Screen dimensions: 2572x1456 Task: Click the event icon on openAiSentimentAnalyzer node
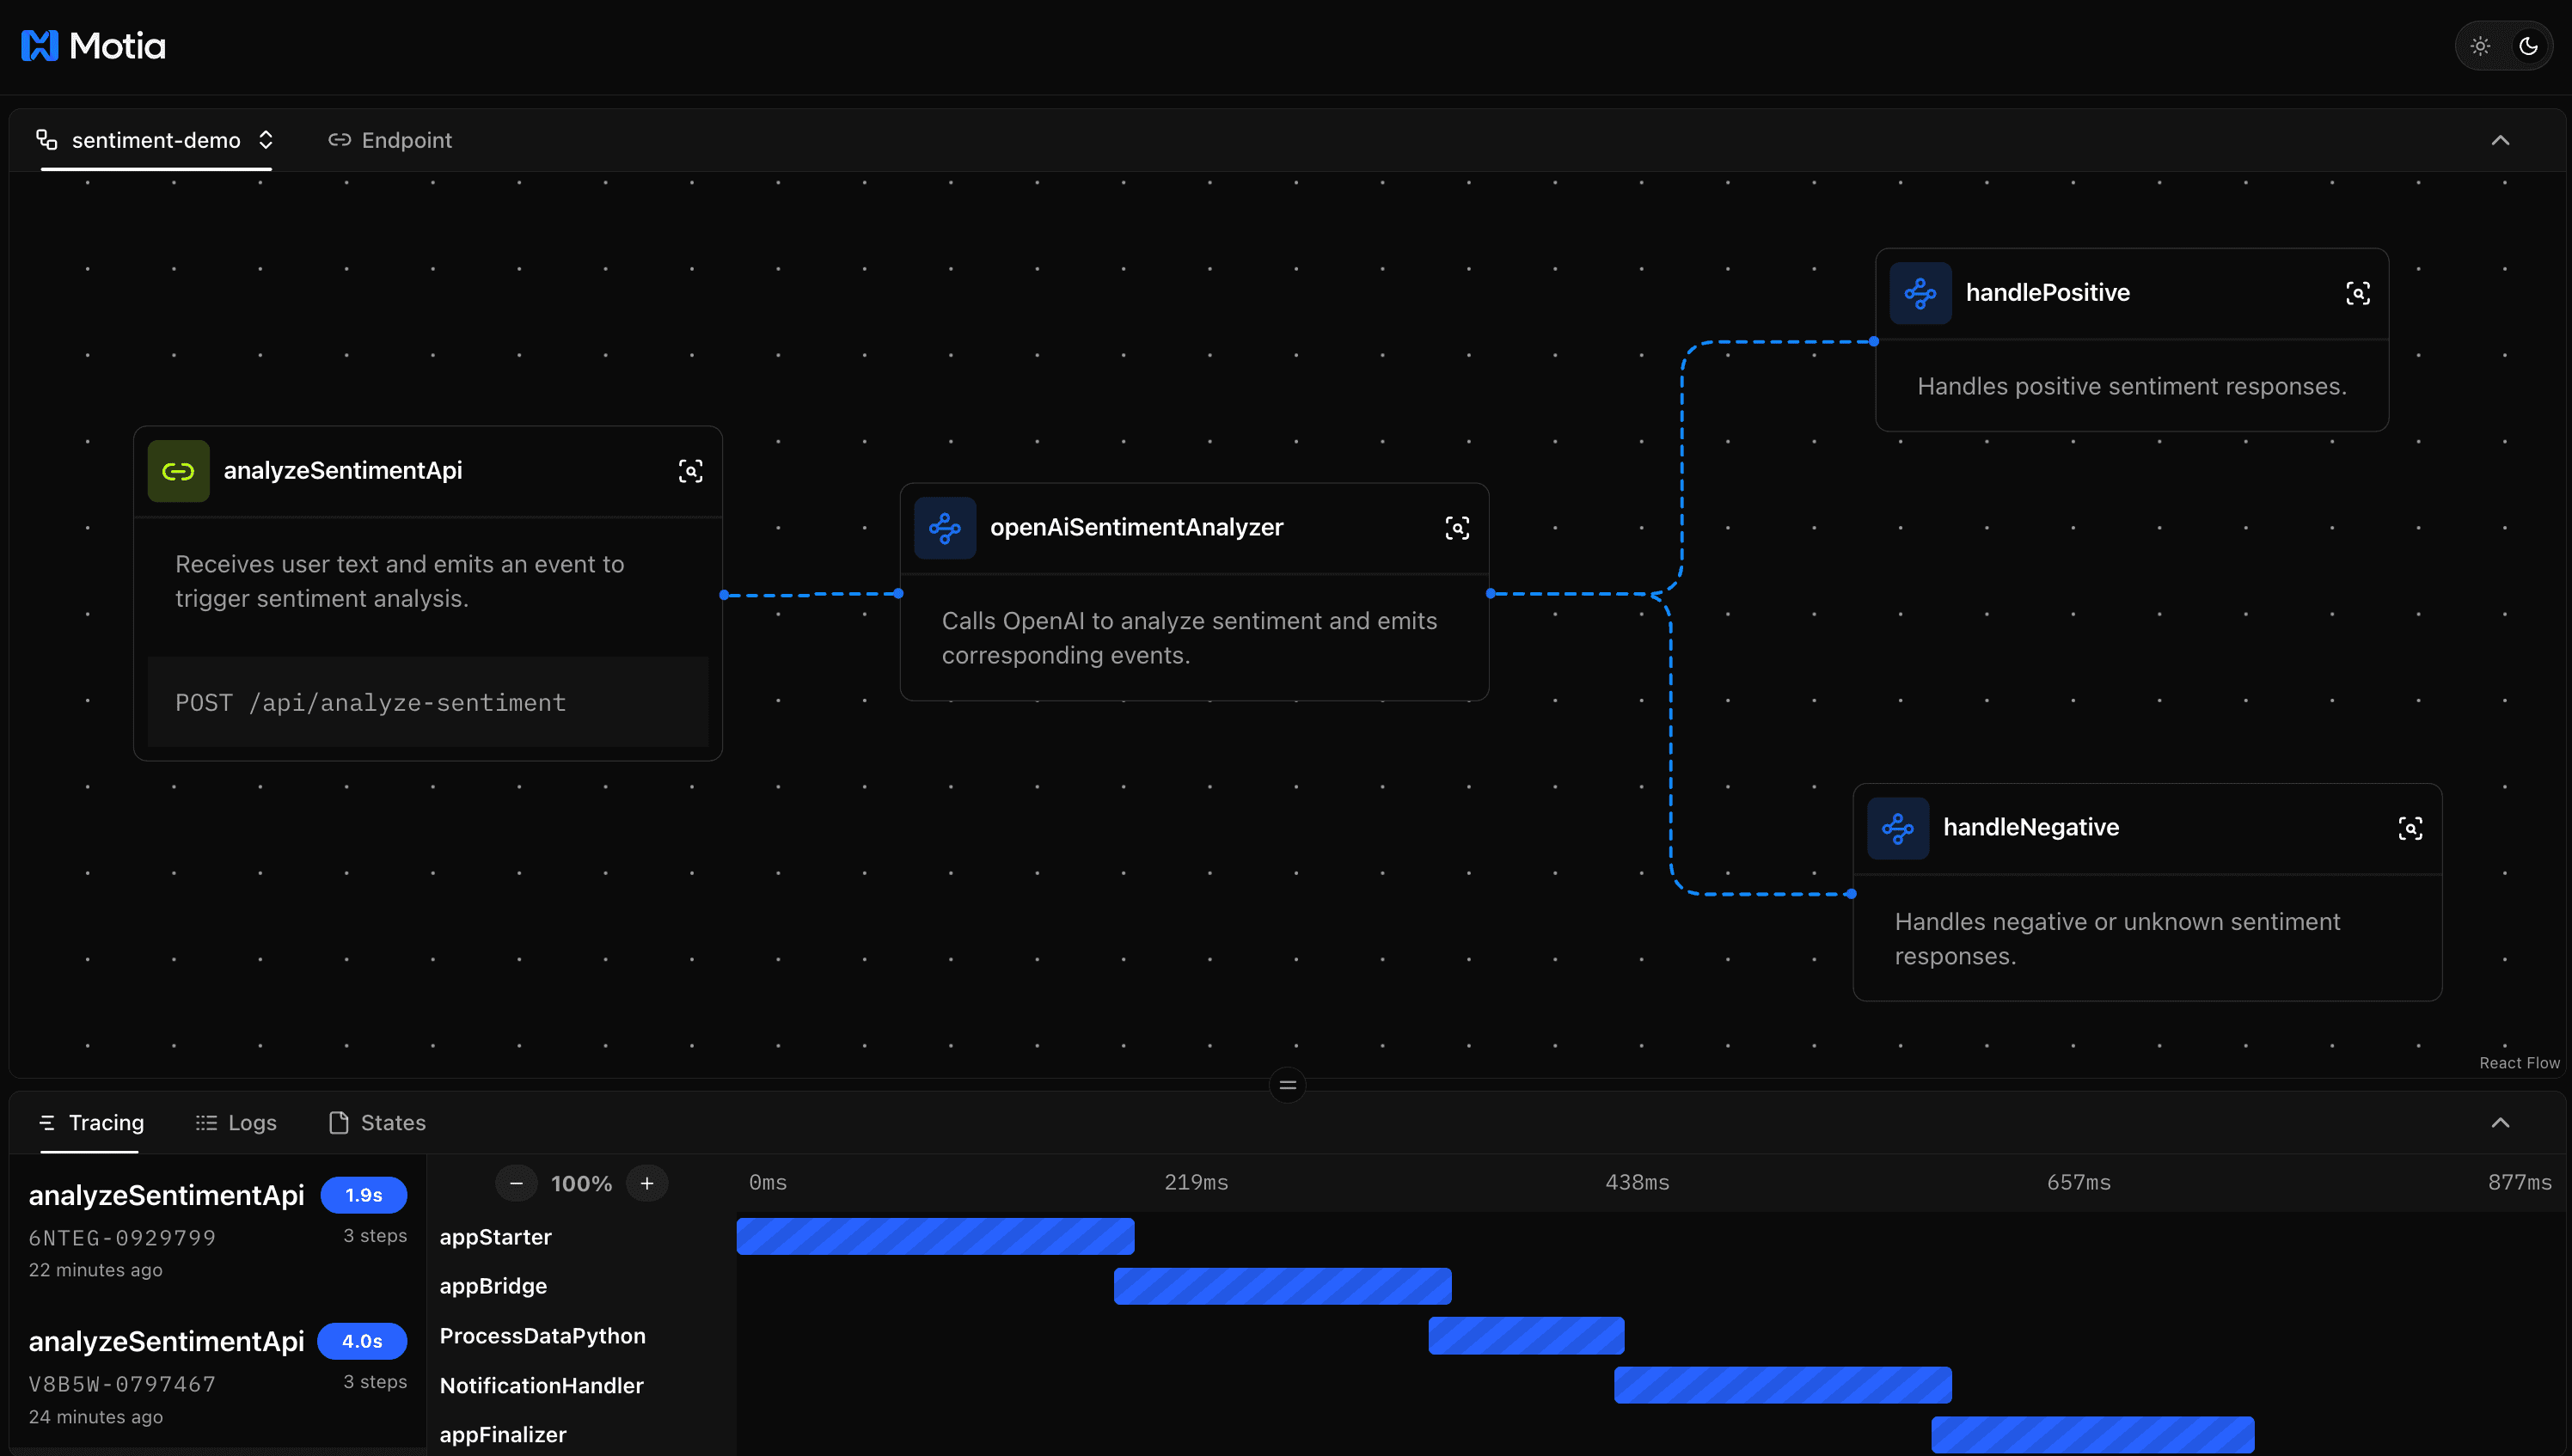[x=944, y=528]
